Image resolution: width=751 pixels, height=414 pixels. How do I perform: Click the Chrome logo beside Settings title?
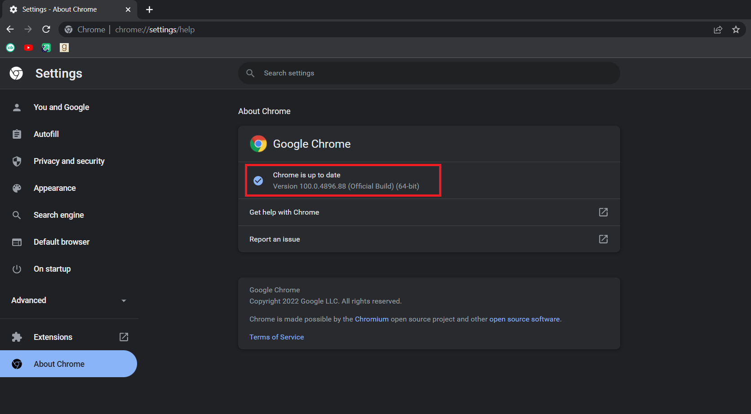tap(17, 73)
